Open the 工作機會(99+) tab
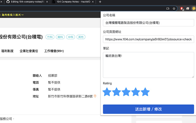Viewport: 196px width, 123px height. coord(54,51)
